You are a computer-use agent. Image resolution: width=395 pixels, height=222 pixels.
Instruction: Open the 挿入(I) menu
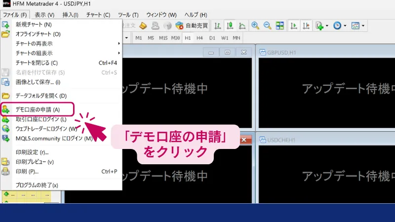point(70,15)
